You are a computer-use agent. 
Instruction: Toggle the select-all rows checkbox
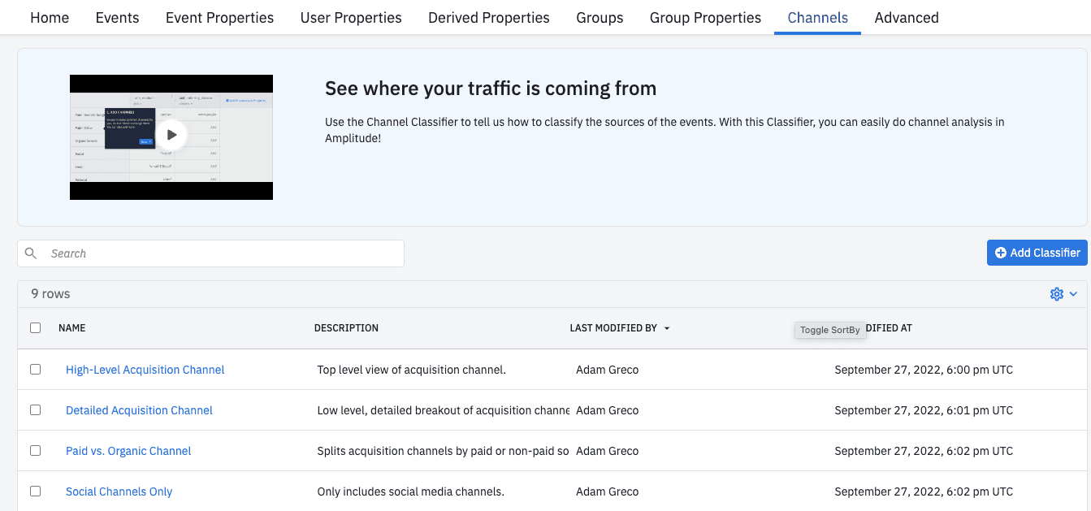pos(35,328)
